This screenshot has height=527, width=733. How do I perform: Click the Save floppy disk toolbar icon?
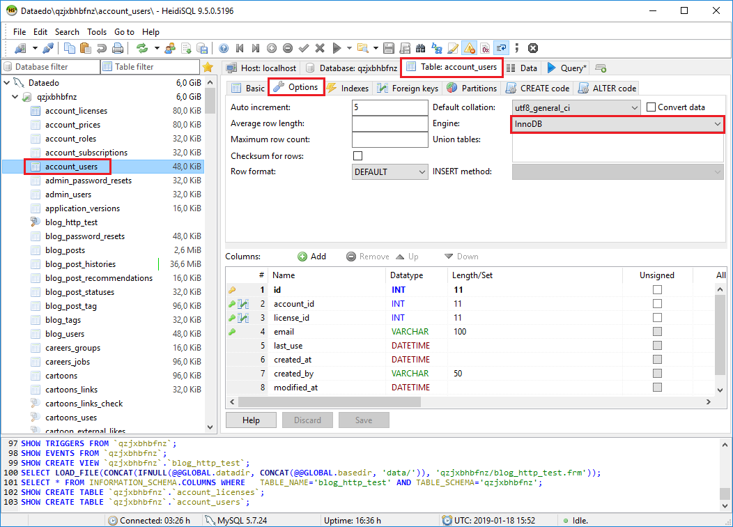point(388,48)
